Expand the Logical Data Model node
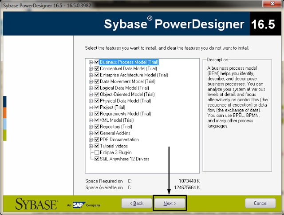The image size is (284, 215). point(91,88)
